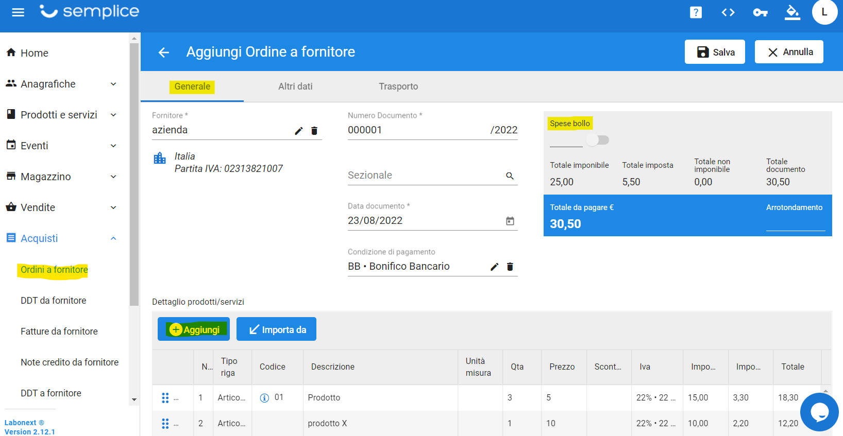Edit the Fornitore azienda with pencil icon
Viewport: 843px width, 436px height.
click(299, 131)
